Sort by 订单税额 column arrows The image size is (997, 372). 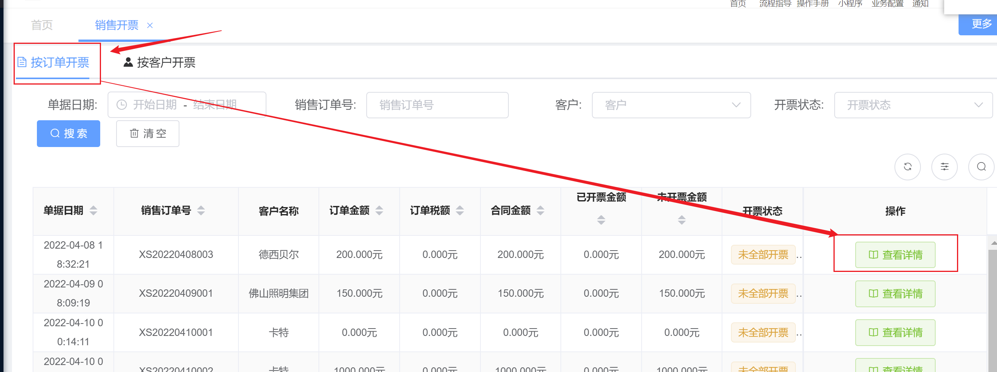coord(460,211)
